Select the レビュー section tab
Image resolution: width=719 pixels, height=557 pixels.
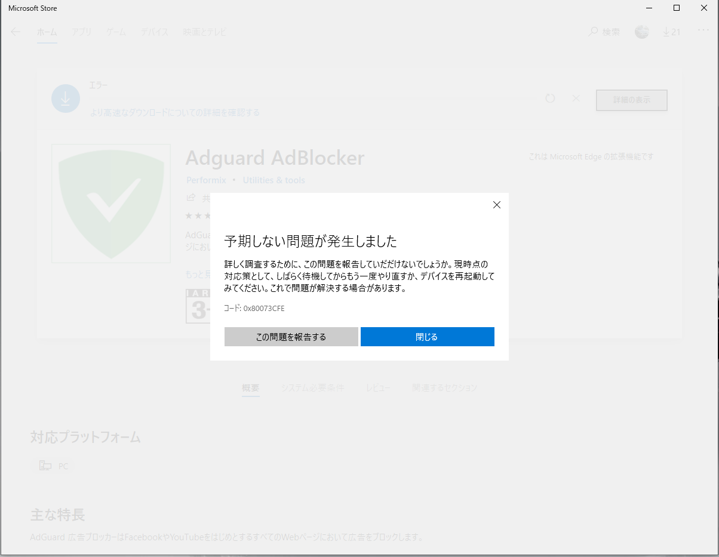(x=379, y=388)
